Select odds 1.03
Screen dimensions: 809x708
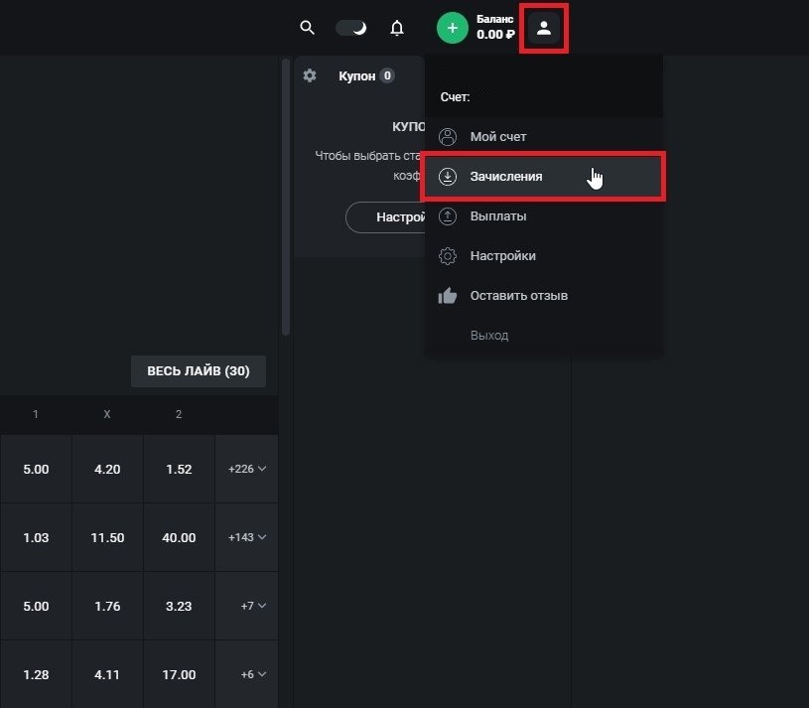(x=36, y=538)
